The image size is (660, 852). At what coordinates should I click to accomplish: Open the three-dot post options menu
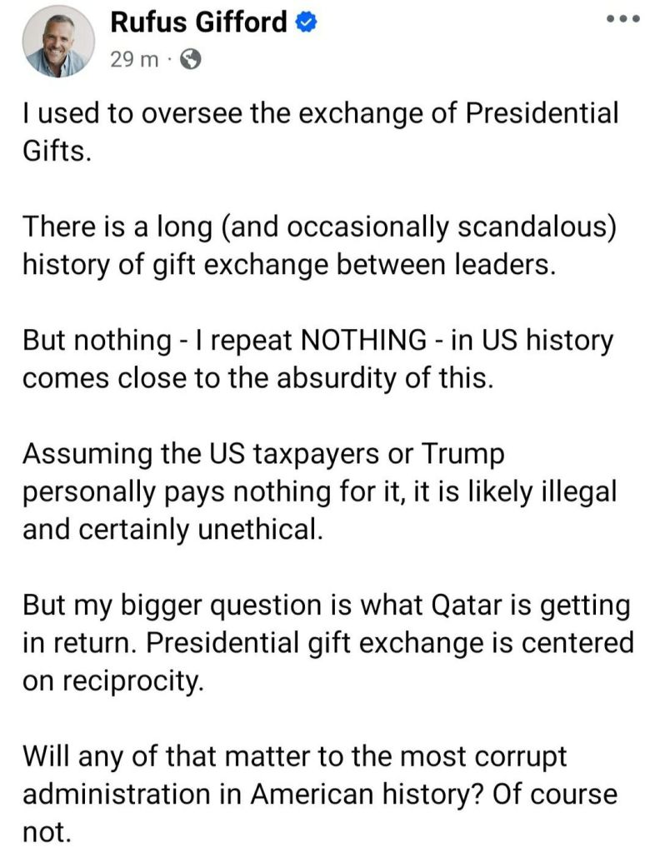[623, 20]
